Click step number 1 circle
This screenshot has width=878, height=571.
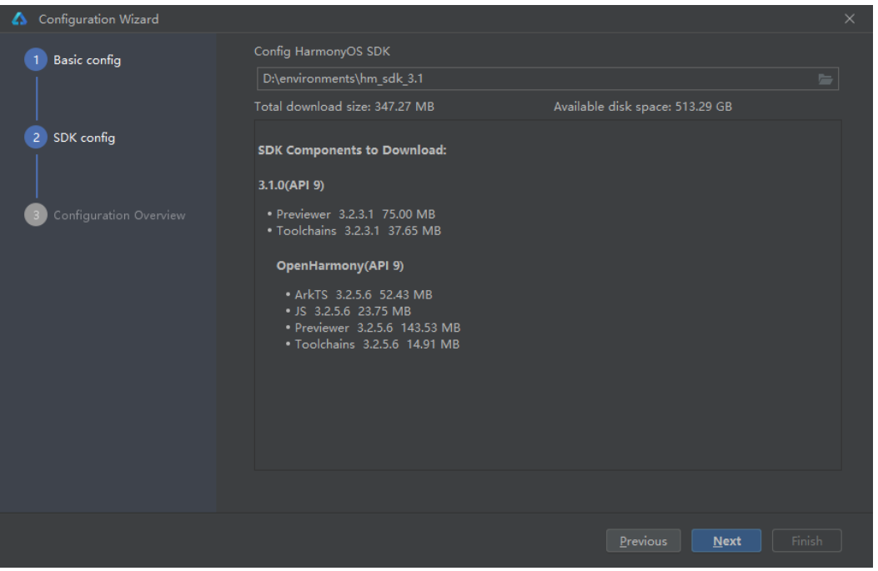[36, 59]
